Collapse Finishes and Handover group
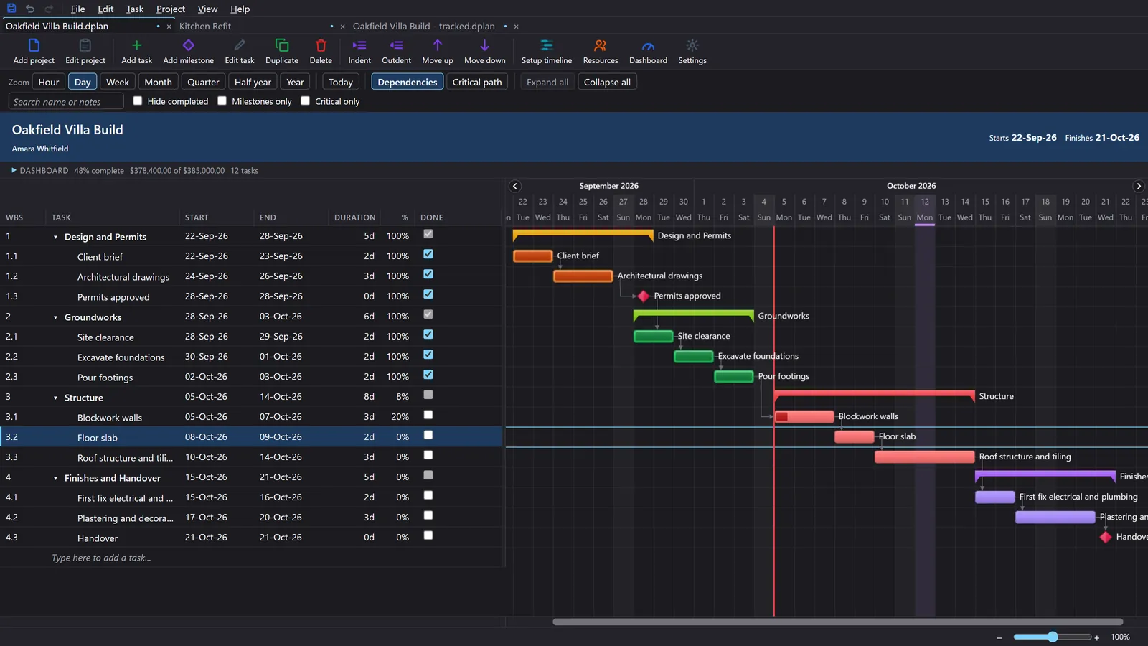1148x646 pixels. (55, 478)
